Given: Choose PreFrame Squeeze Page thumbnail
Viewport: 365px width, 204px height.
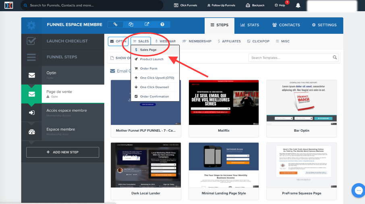Looking at the screenshot, I should pos(301,165).
